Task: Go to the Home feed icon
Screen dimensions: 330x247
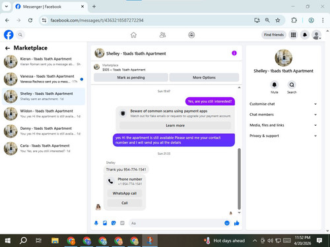Action: 133,35
